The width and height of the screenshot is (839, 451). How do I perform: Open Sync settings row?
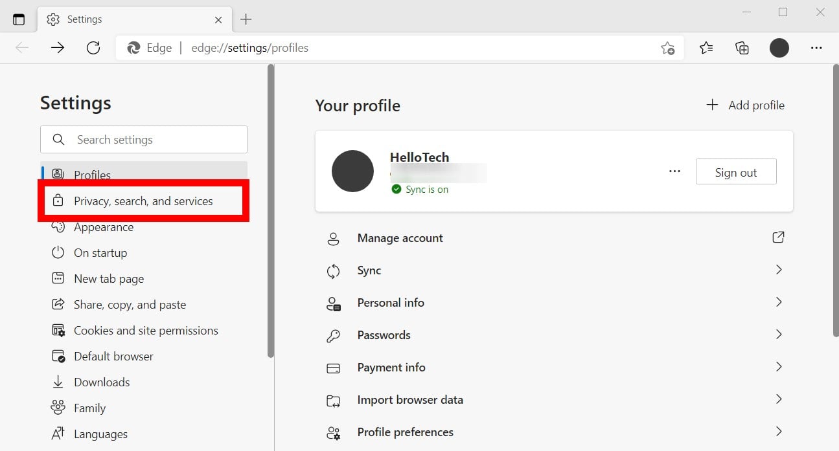[554, 270]
